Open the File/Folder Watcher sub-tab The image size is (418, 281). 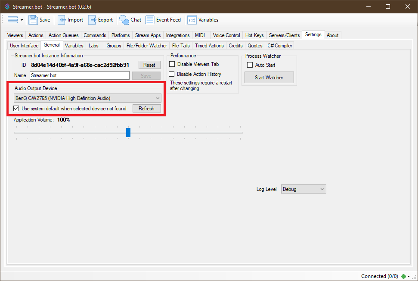point(147,46)
